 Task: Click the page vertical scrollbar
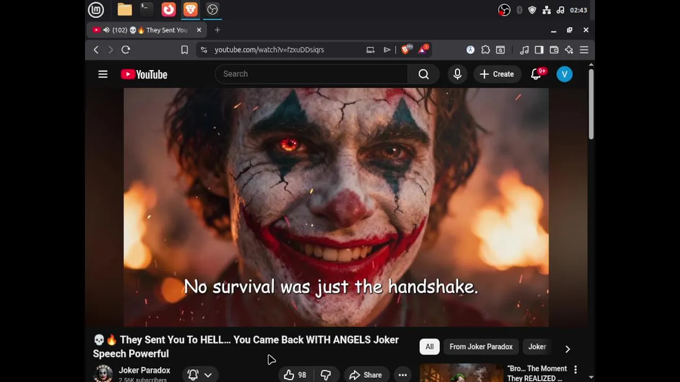coord(591,104)
